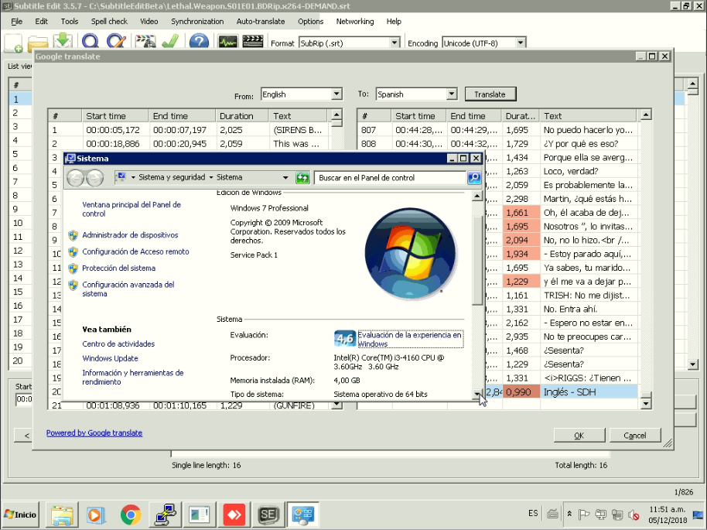Click the 4,6 experience index badge
707x530 pixels.
click(x=344, y=338)
